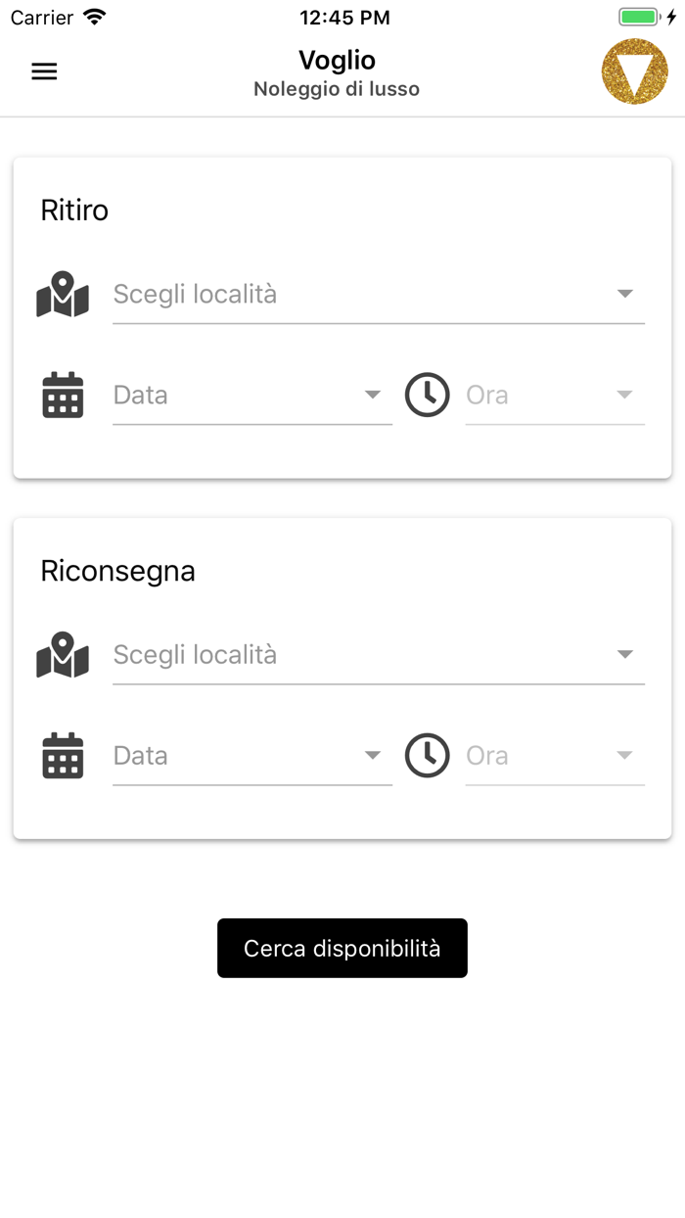Open the Ora dropdown under Riconsegna
Screen dimensions: 685x1218
(625, 755)
